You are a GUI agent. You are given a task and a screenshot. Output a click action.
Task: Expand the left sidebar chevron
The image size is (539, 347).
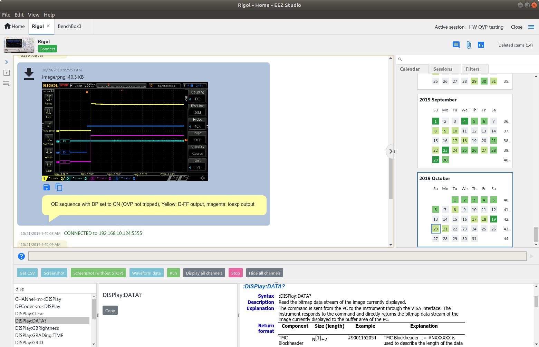pos(6,62)
